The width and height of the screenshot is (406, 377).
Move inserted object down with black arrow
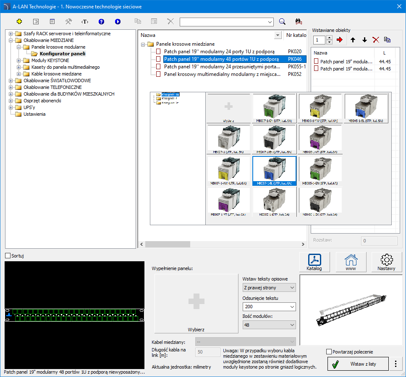[x=364, y=40]
